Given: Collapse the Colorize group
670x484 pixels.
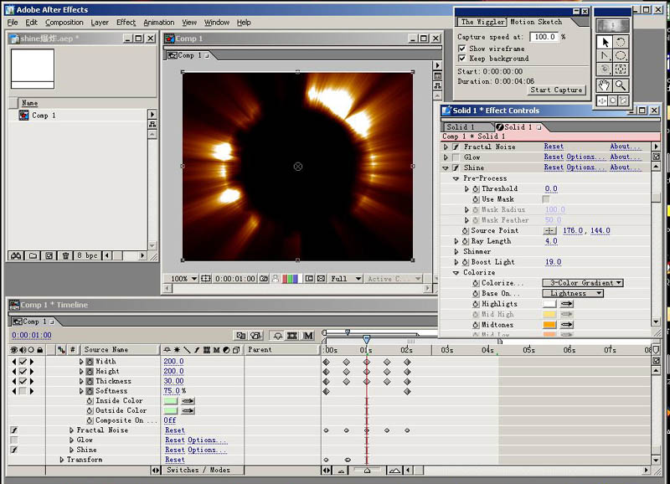Looking at the screenshot, I should tap(456, 272).
